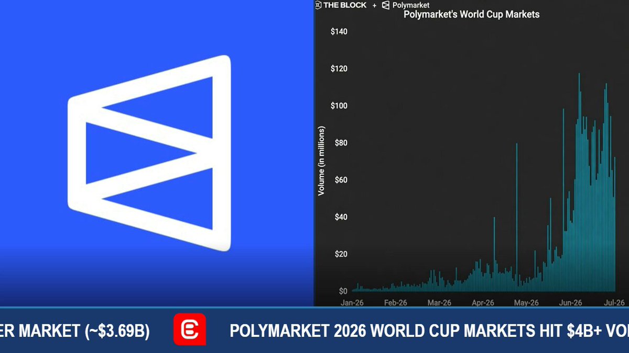Click the $100 y-axis label
Image resolution: width=629 pixels, height=353 pixels.
[x=339, y=106]
